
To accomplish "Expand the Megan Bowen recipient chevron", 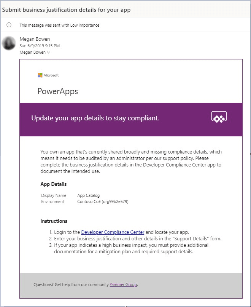I will 48,53.
